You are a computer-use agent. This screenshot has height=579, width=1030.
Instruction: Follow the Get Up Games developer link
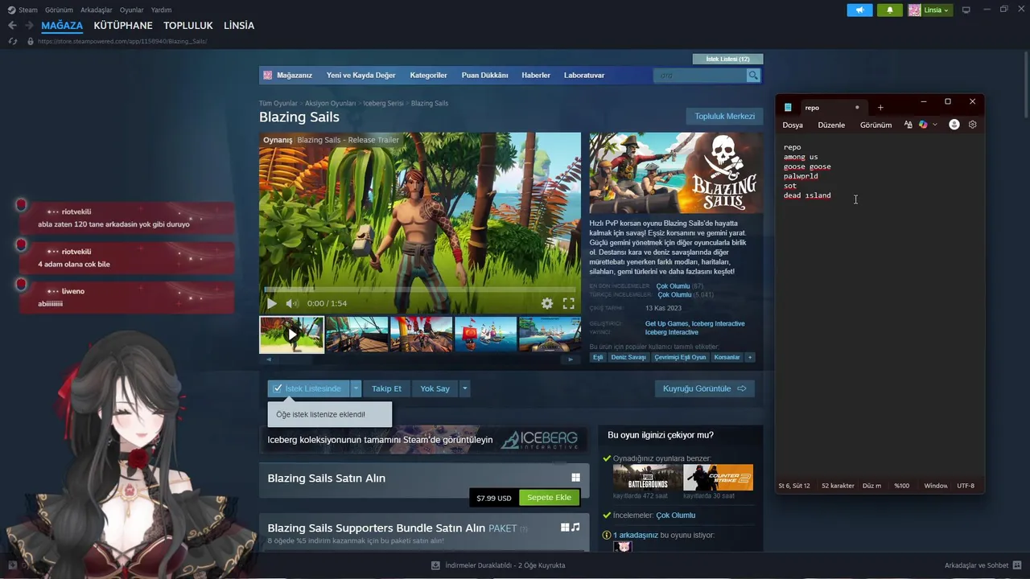coord(665,323)
